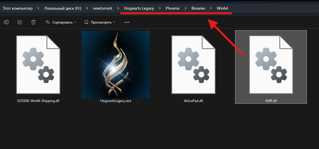This screenshot has width=319, height=149.
Task: Expand chevron after Этот компьютер
Action: coord(39,8)
